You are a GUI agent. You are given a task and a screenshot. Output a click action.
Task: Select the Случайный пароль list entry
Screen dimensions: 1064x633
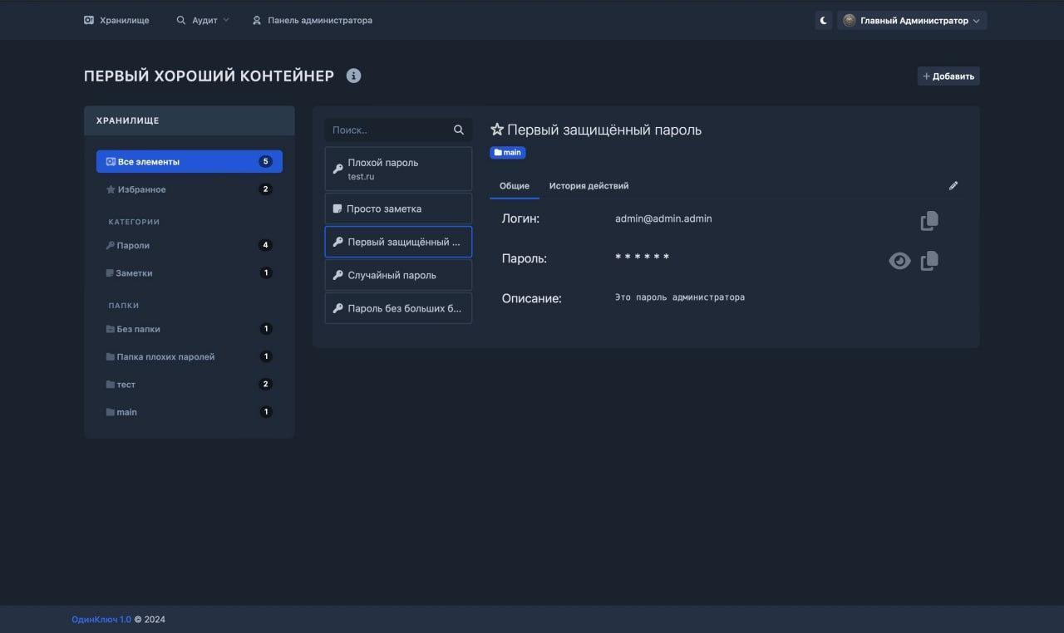pyautogui.click(x=398, y=275)
